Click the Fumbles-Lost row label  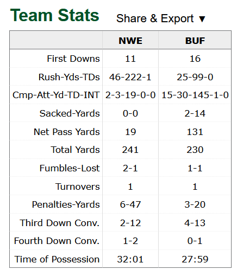70,168
